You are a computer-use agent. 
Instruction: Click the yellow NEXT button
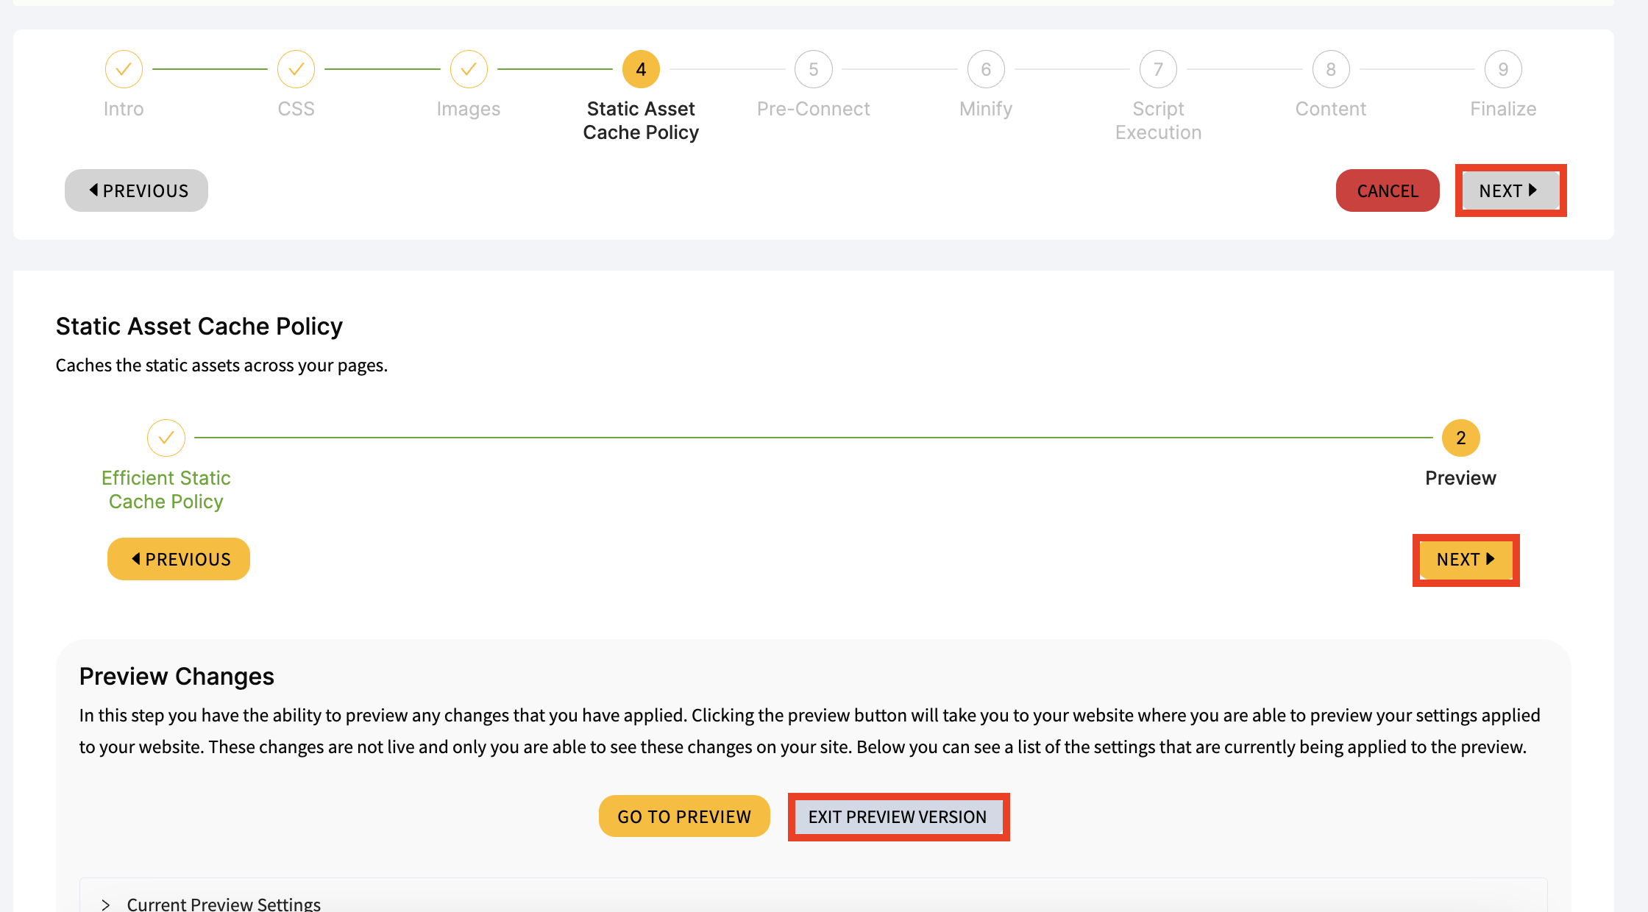pos(1466,560)
